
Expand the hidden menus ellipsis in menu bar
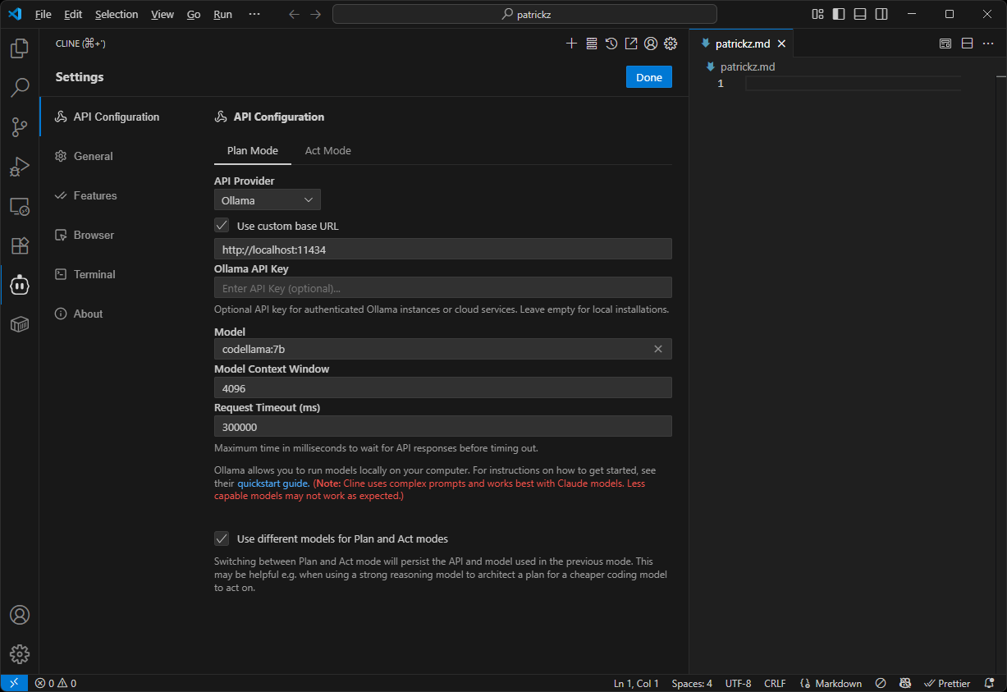254,14
